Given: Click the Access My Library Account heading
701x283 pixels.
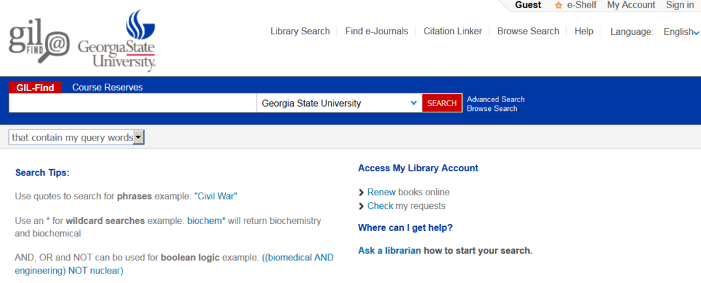Looking at the screenshot, I should 418,168.
